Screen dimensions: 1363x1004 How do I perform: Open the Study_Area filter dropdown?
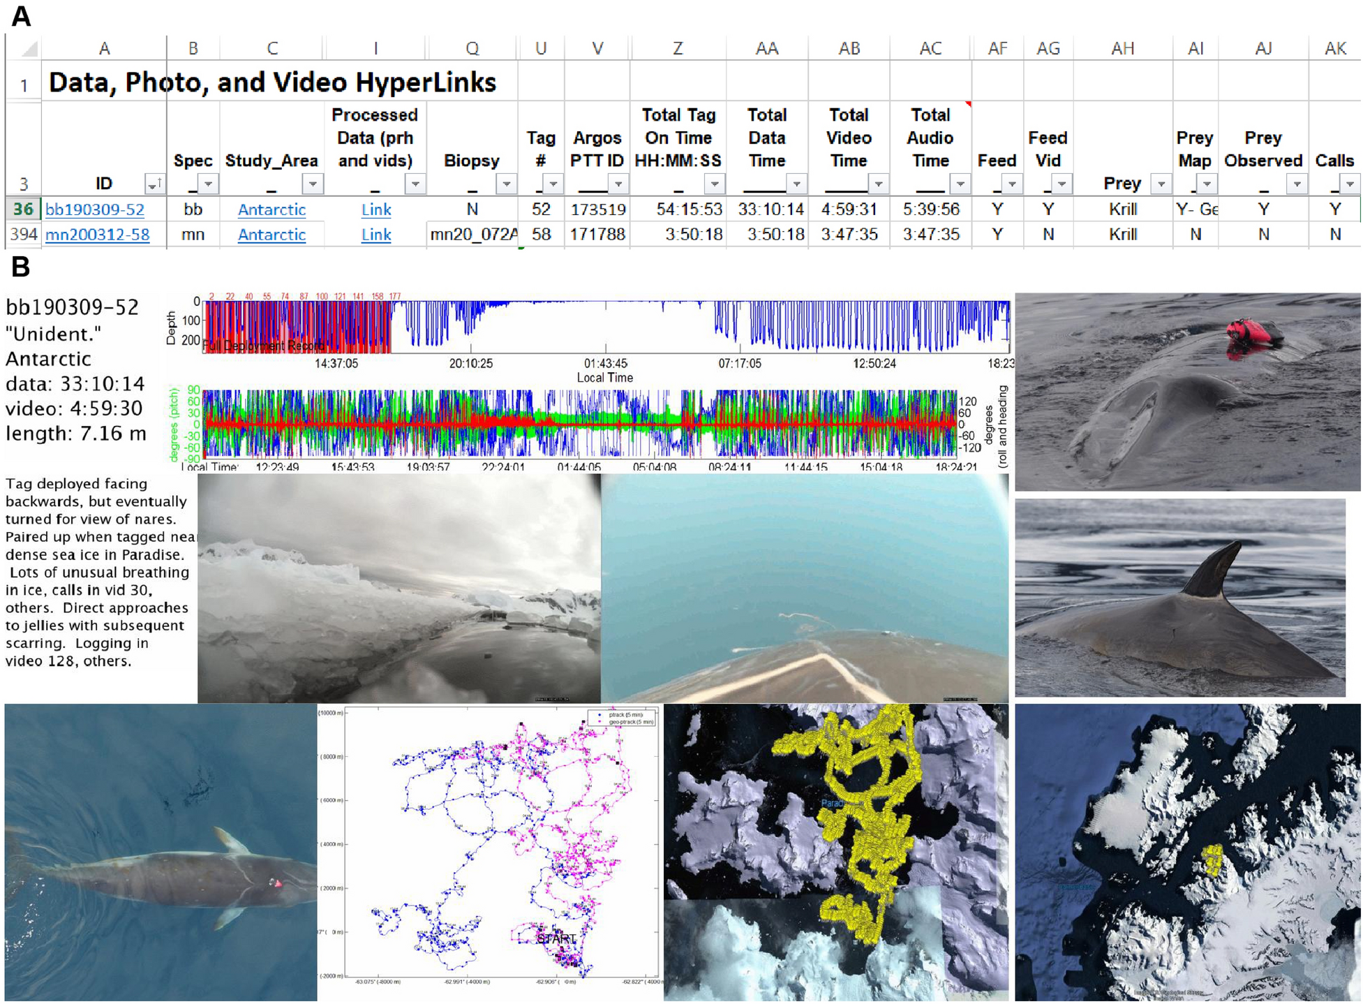click(312, 184)
